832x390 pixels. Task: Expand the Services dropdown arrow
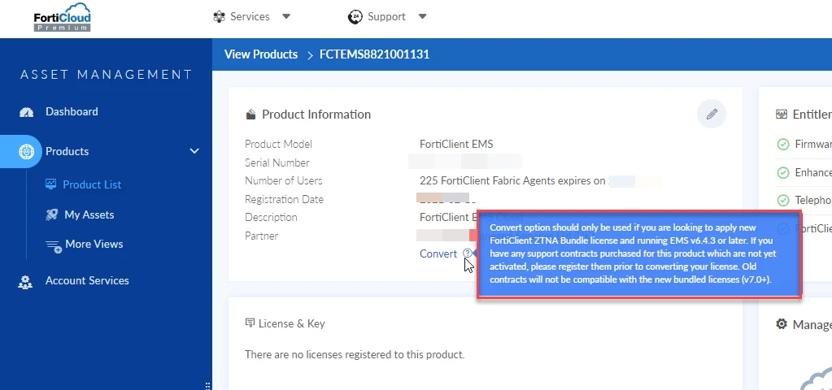coord(286,16)
